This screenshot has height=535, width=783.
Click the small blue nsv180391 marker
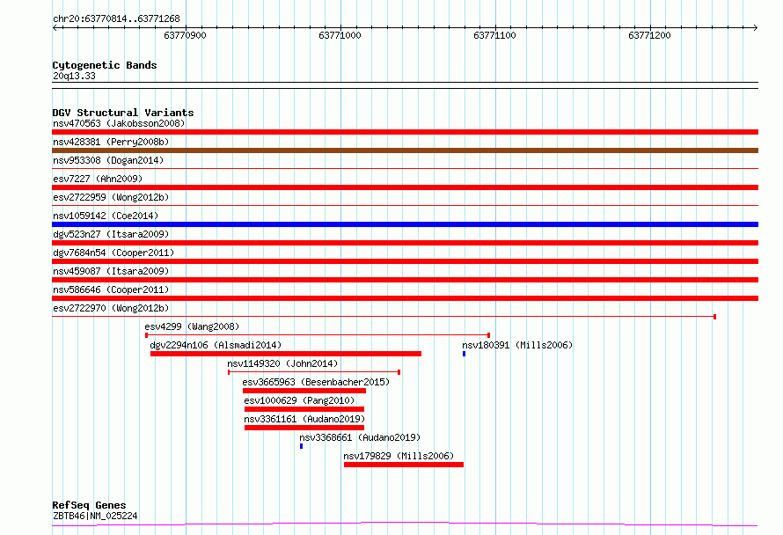[x=464, y=354]
